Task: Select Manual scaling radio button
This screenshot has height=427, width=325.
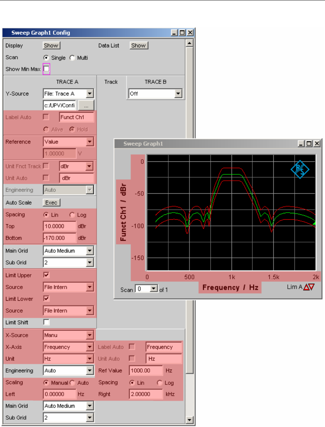Action: point(46,383)
